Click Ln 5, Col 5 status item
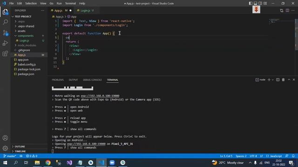Viewport: 298px width, 167px height. [x=226, y=156]
